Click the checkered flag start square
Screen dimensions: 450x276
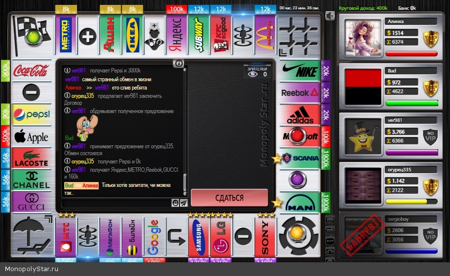[x=32, y=36]
